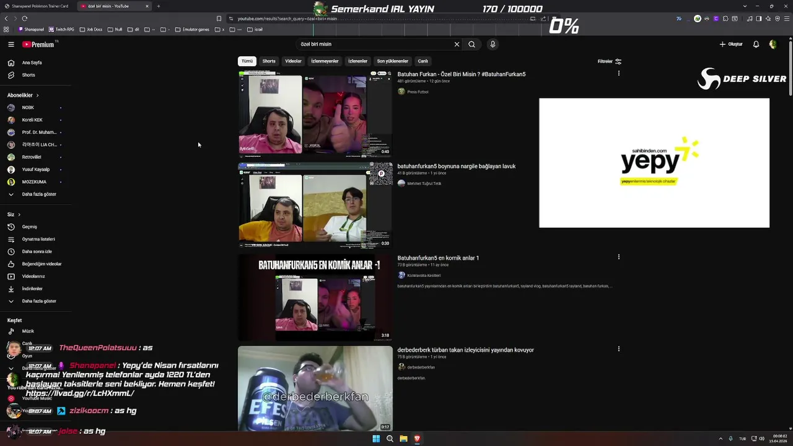Select the Shorts filter chip
The height and width of the screenshot is (446, 793).
[269, 61]
